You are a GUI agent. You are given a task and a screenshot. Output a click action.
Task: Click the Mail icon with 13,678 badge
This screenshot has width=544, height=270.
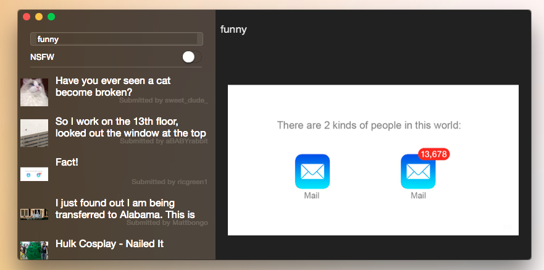tap(418, 171)
